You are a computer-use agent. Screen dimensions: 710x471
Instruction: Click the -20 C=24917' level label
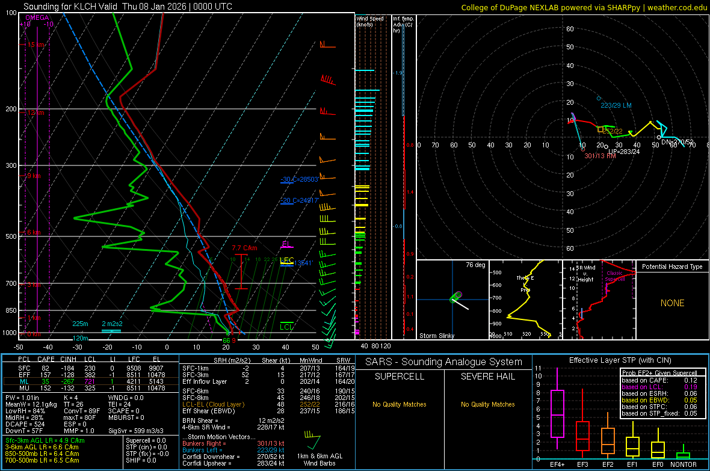(299, 200)
